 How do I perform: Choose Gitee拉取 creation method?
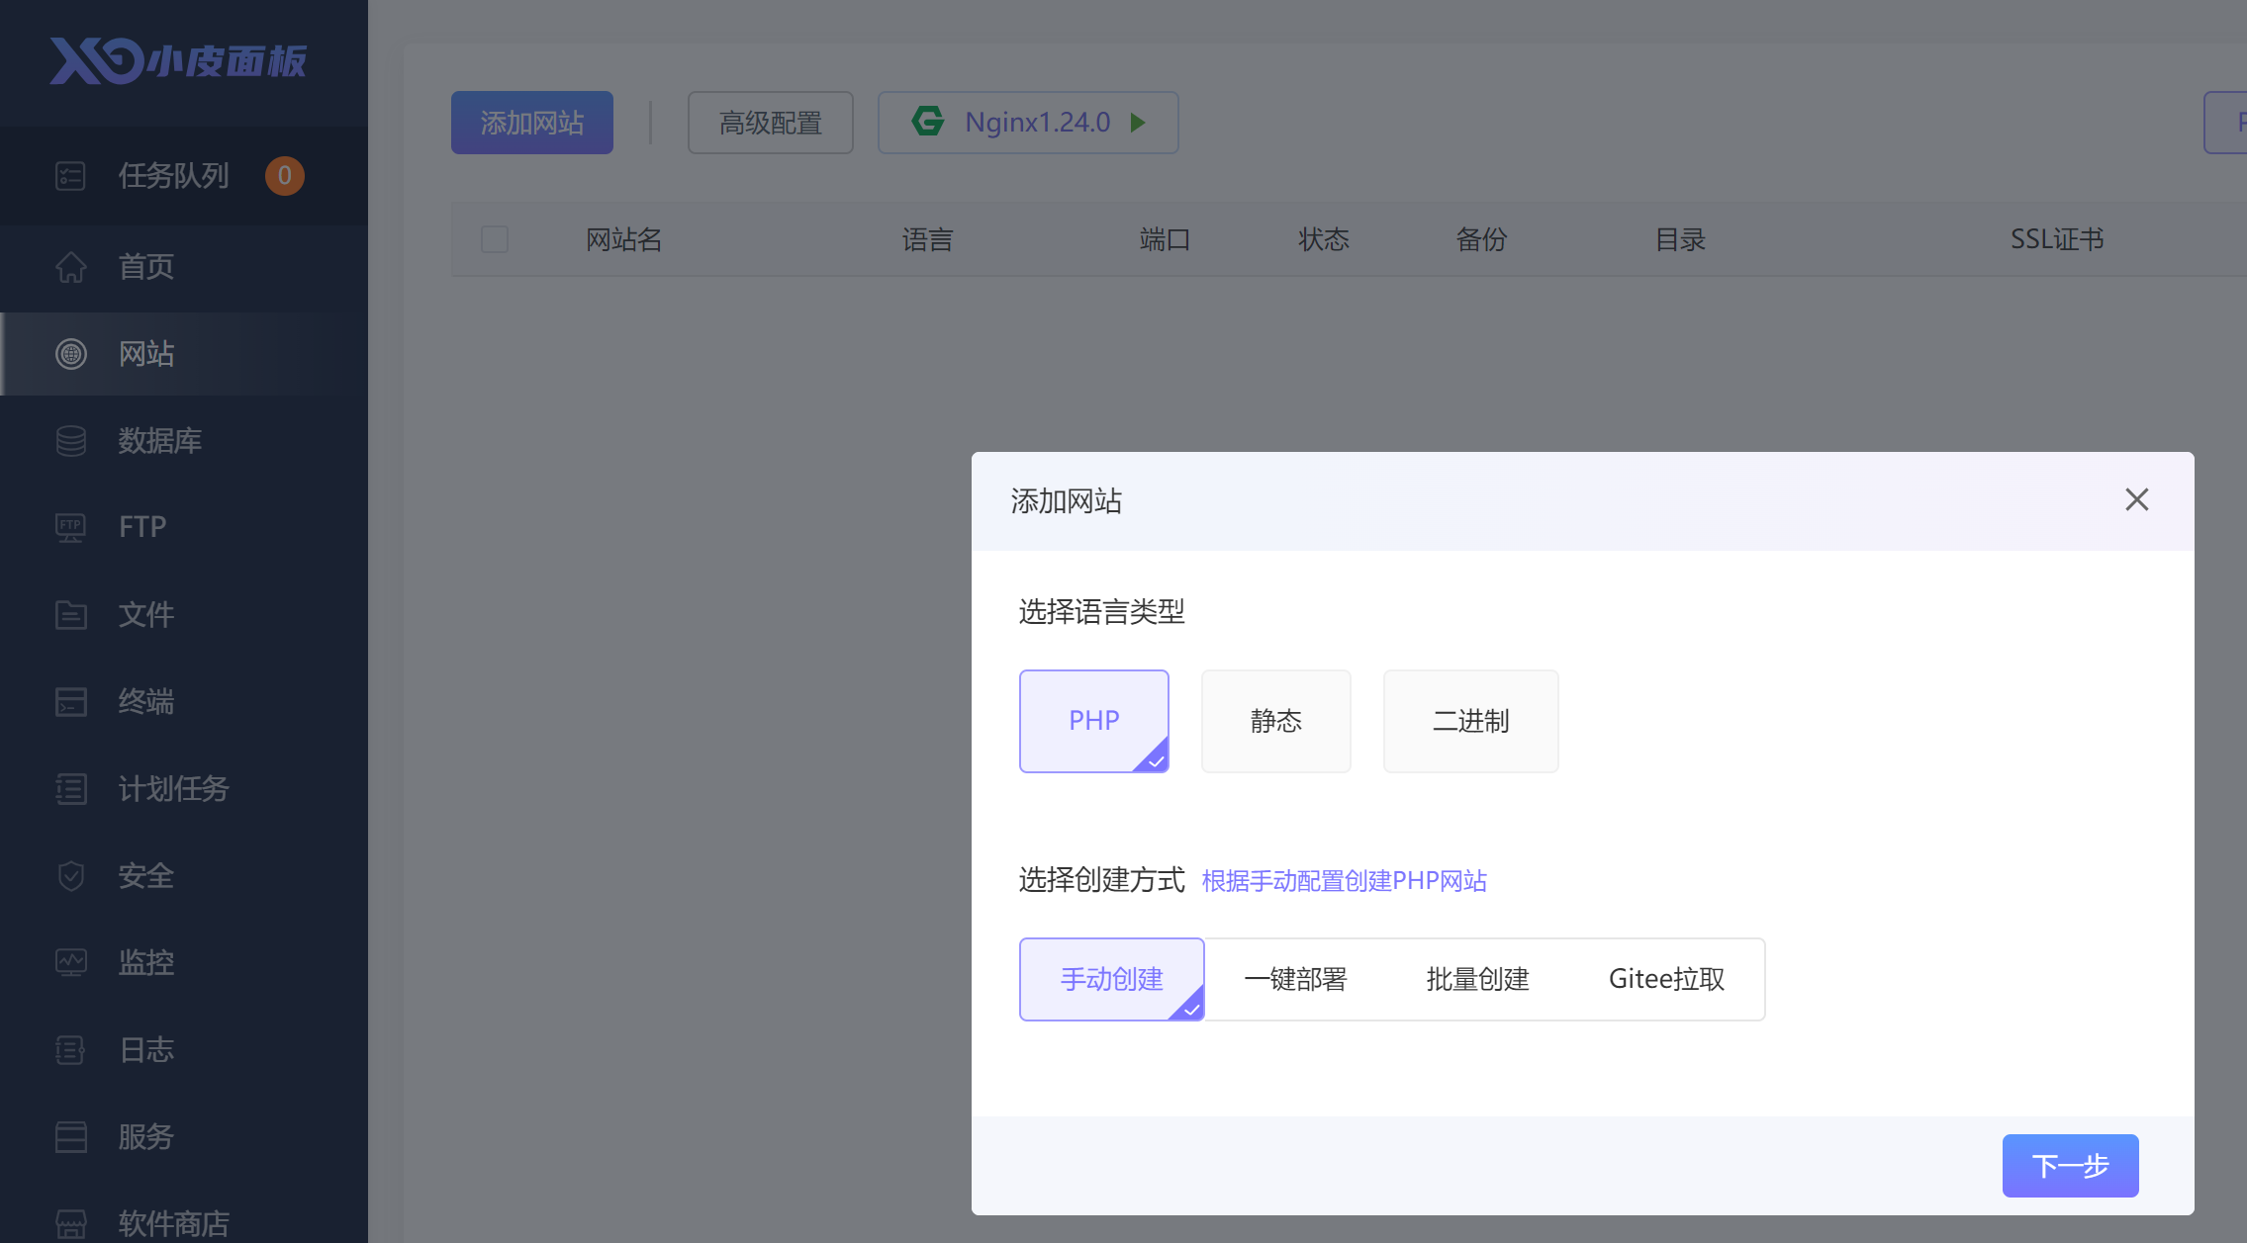pyautogui.click(x=1667, y=979)
